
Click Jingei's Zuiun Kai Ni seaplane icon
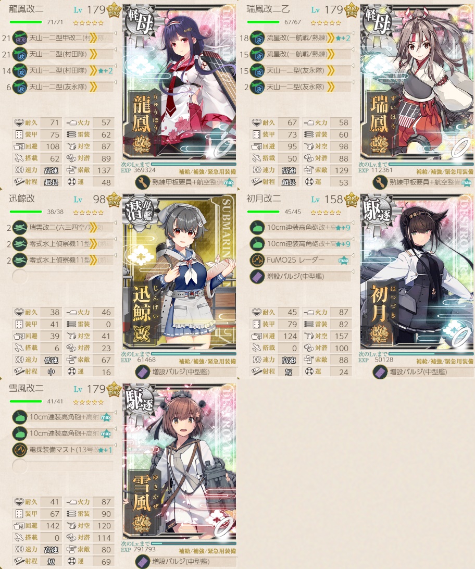tap(20, 228)
